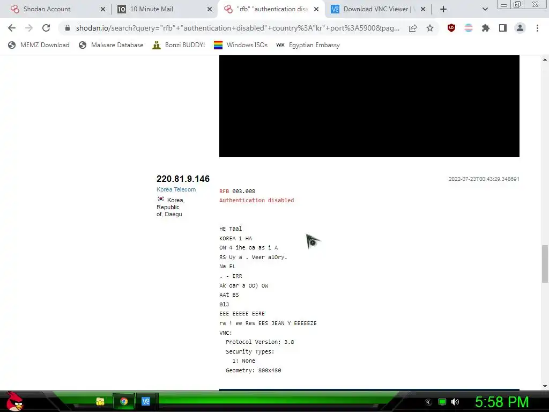
Task: Open the MEMZ Download bookmark
Action: point(39,45)
